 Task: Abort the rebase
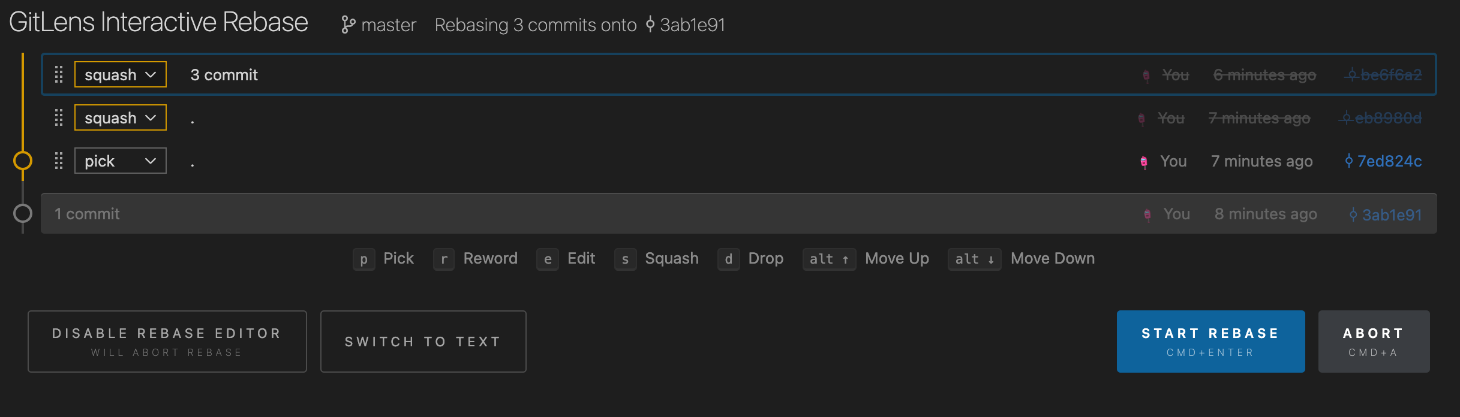click(x=1374, y=342)
